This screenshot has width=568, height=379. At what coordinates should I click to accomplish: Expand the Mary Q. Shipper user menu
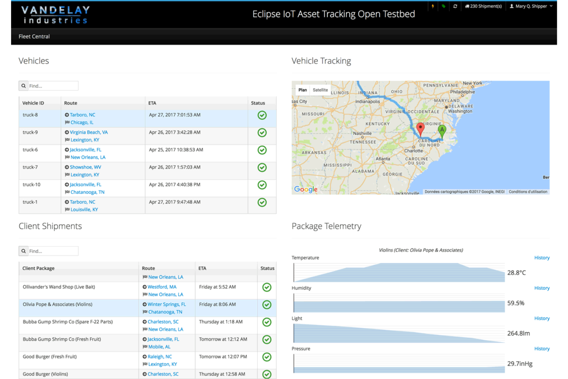(530, 6)
